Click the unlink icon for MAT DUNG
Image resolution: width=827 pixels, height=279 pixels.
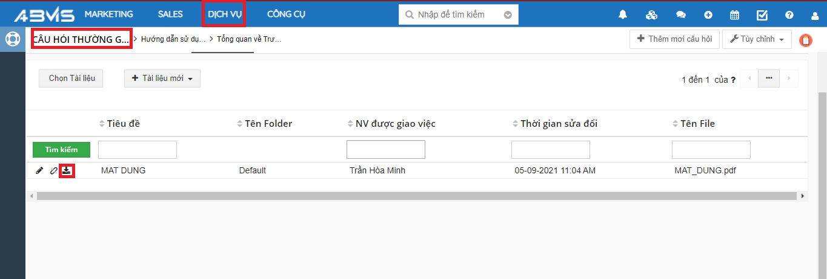53,171
